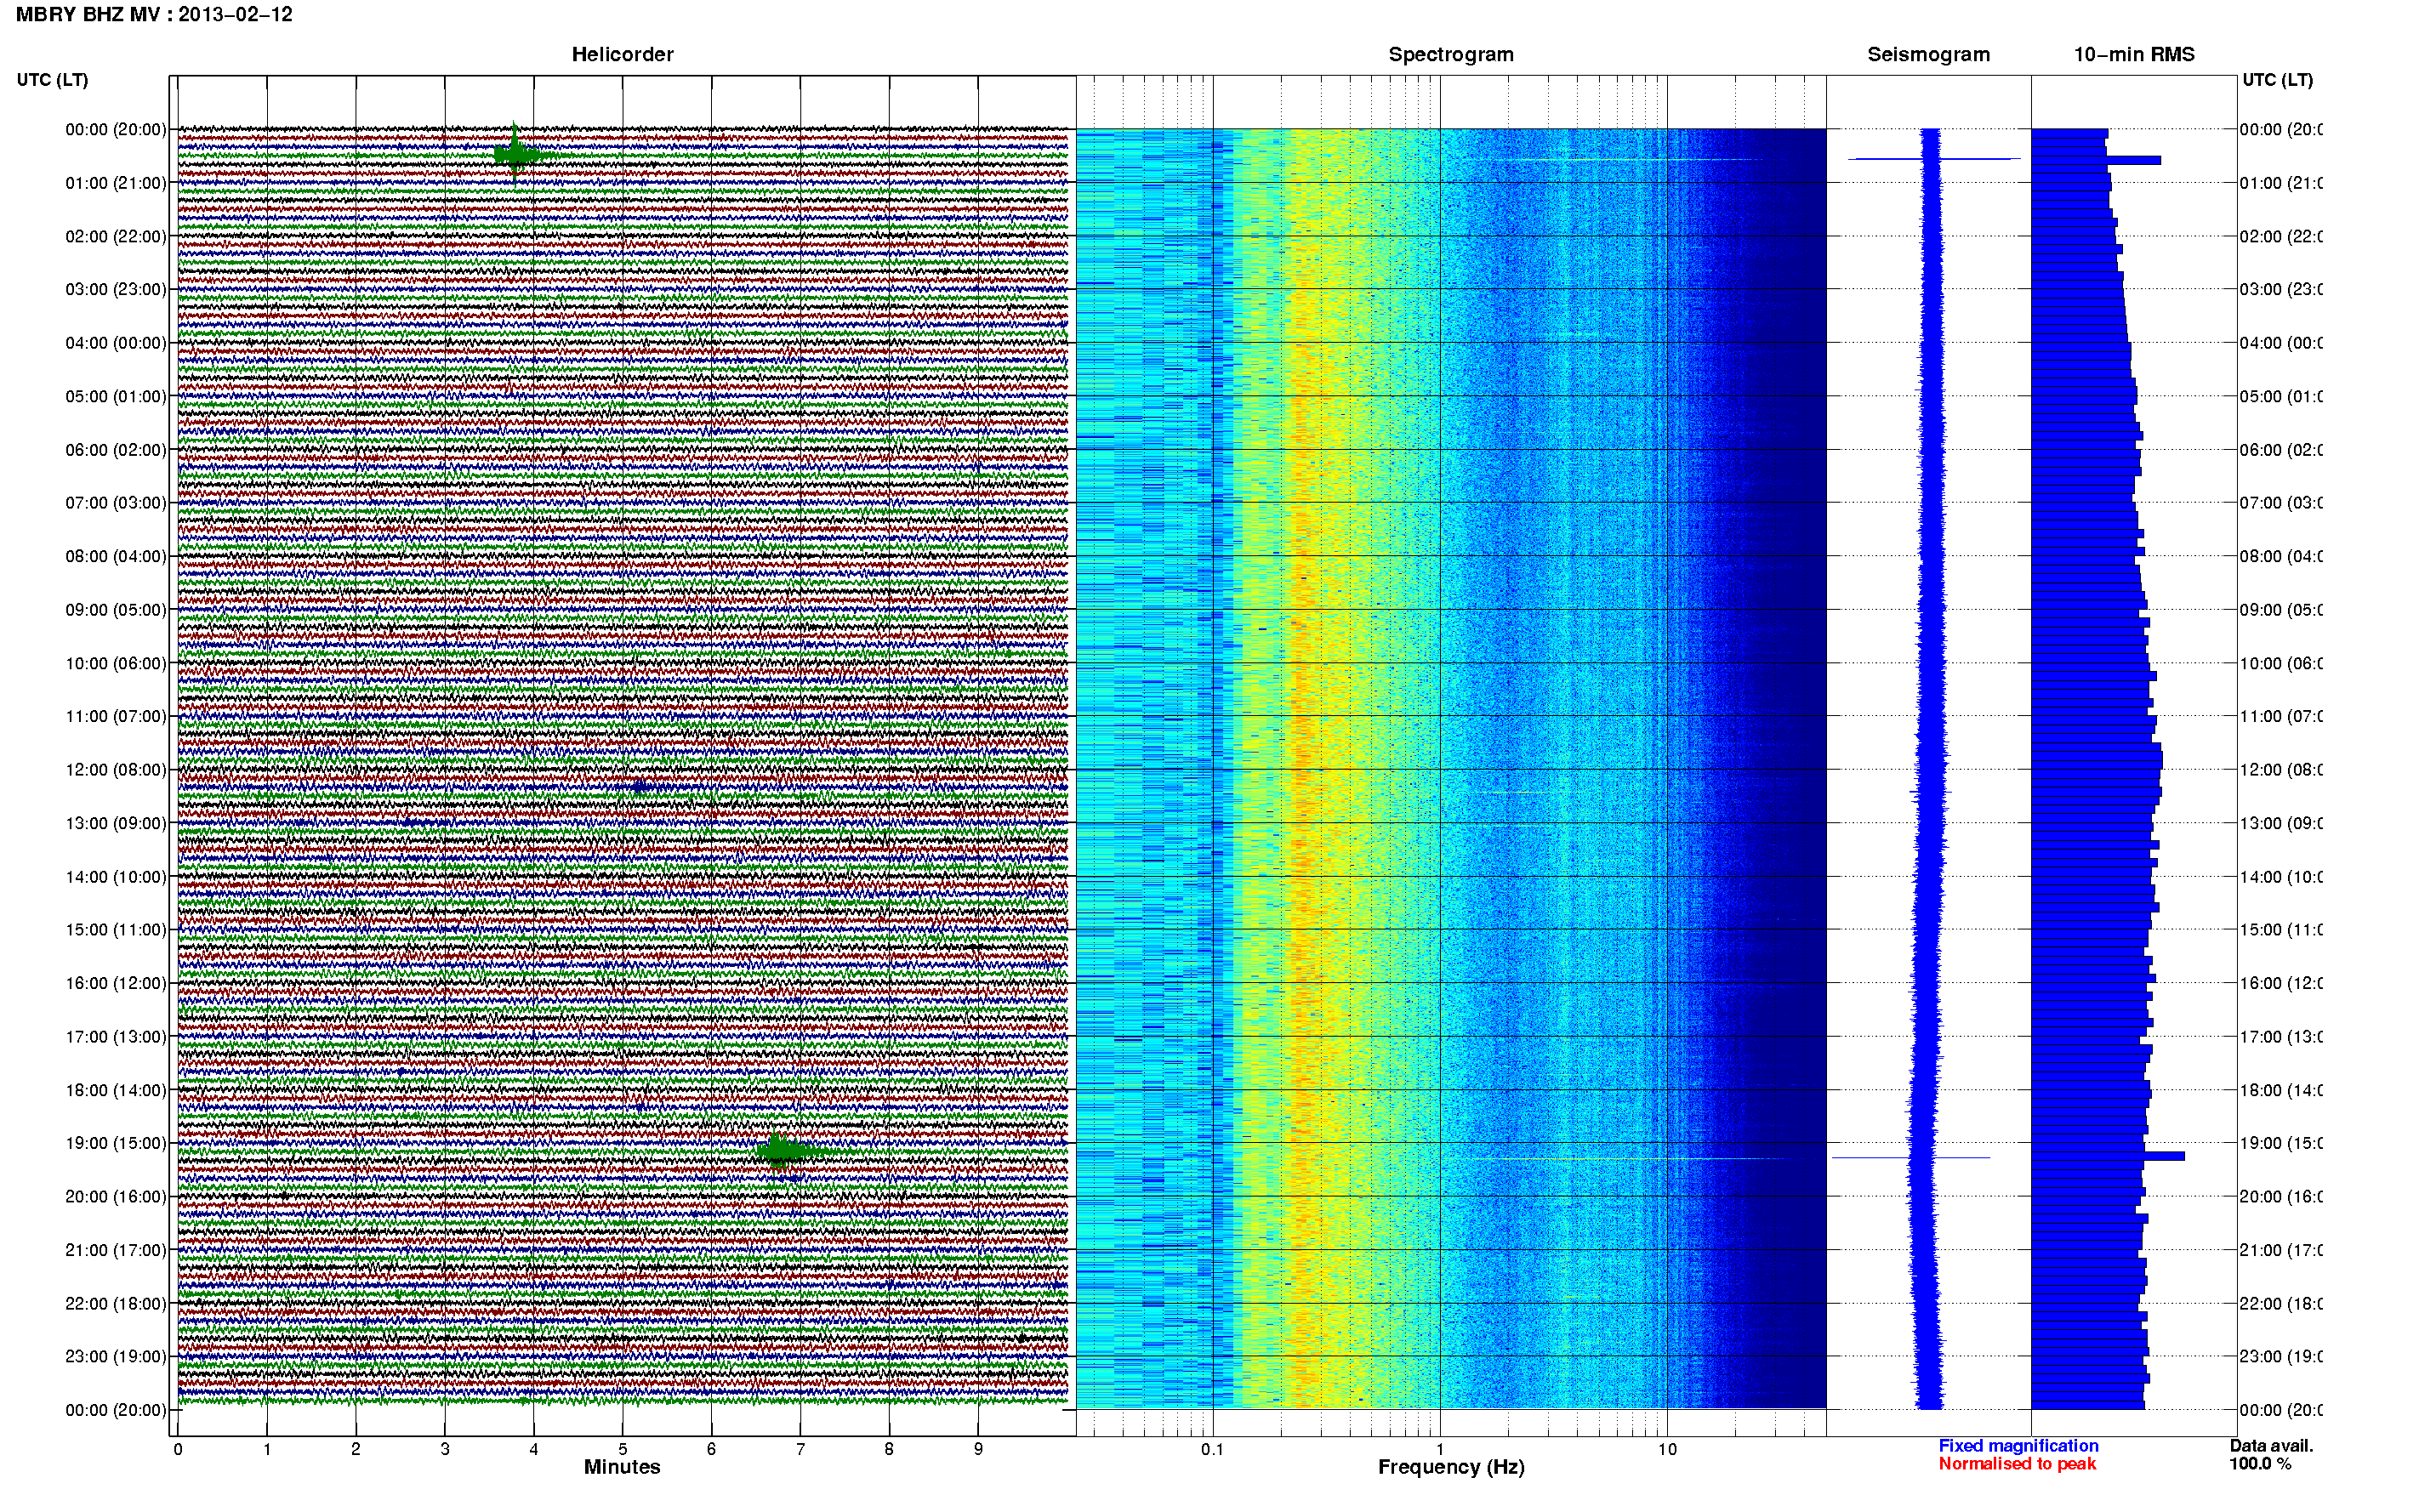
Task: Click the left time label '15:00 (11:00)'
Action: point(116,929)
